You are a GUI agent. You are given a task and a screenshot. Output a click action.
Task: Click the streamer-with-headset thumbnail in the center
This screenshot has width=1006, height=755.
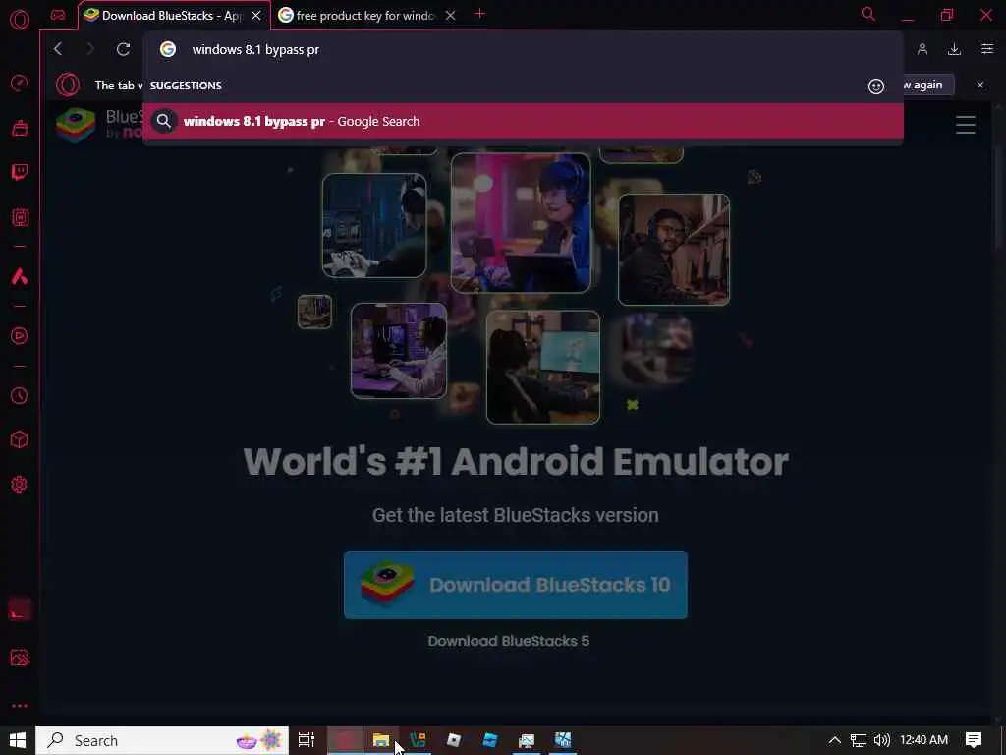pos(521,223)
